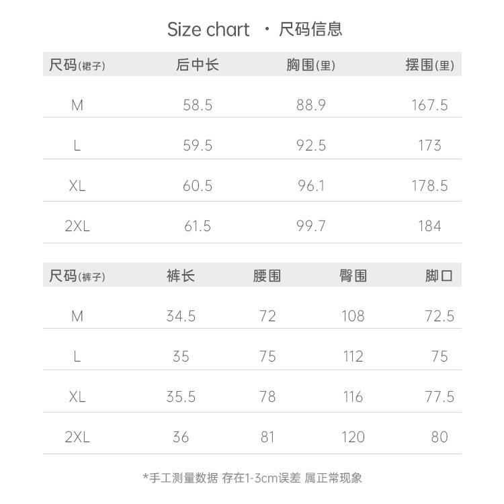Image resolution: width=504 pixels, height=504 pixels.
Task: Click the 脚口 column header
Action: 439,276
